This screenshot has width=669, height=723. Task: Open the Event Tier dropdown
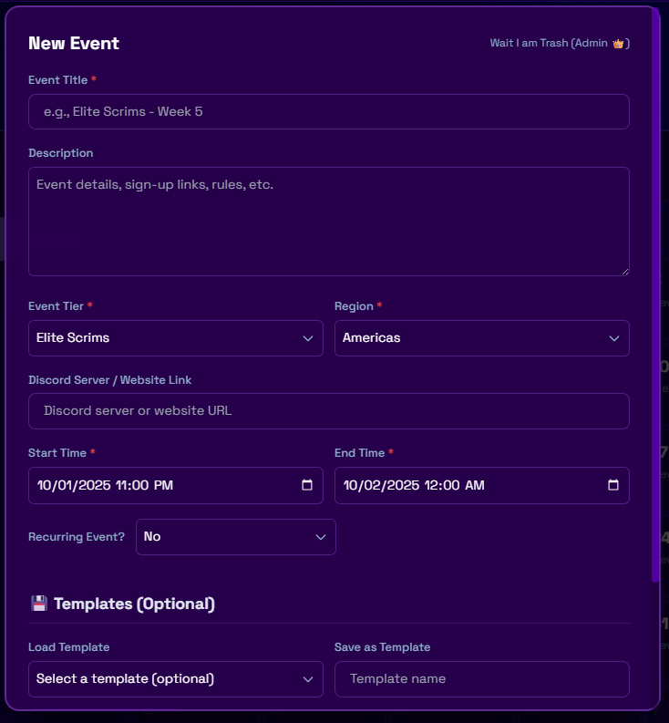[x=176, y=338]
